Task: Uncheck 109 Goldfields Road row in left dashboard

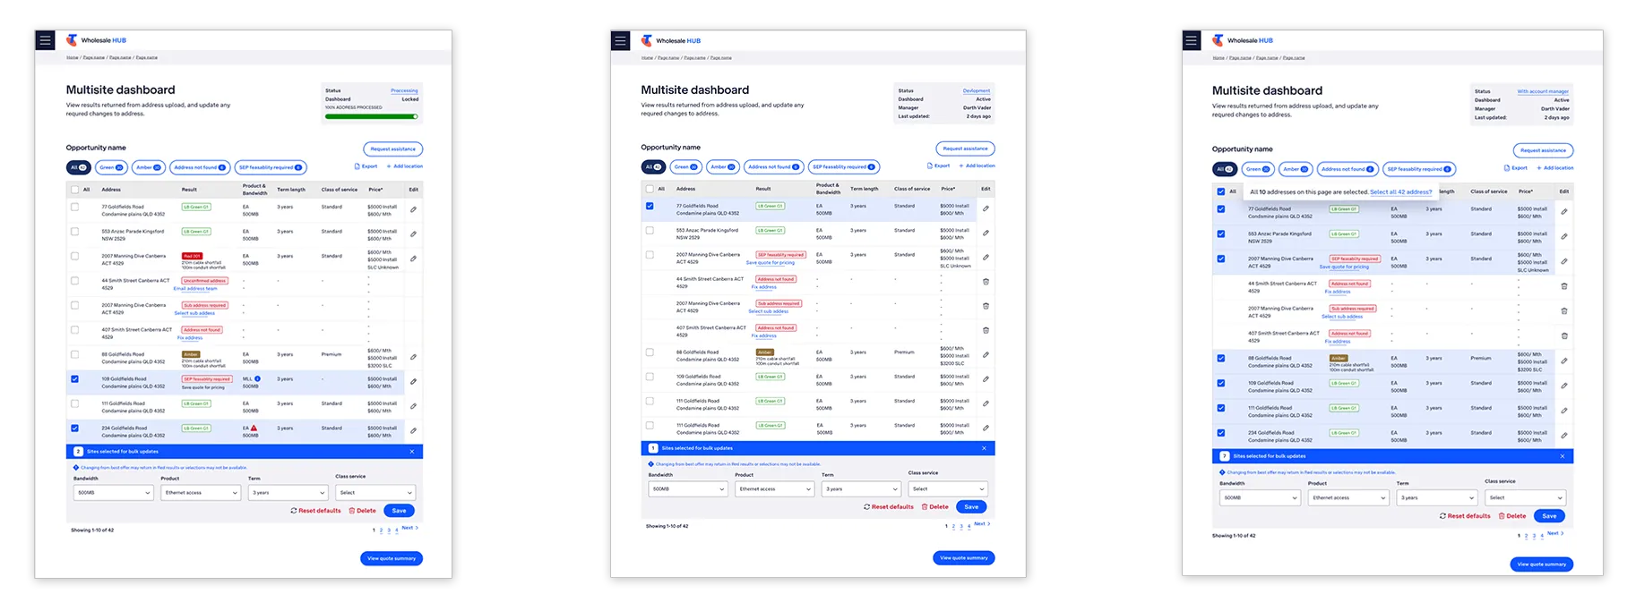Action: (74, 379)
